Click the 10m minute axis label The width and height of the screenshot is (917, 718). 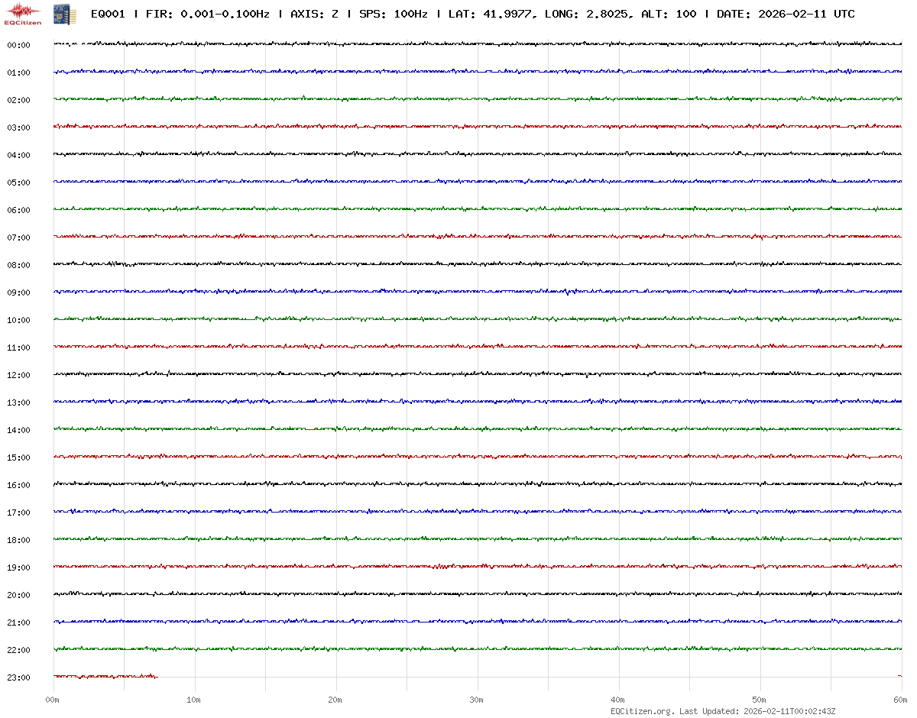coord(194,700)
